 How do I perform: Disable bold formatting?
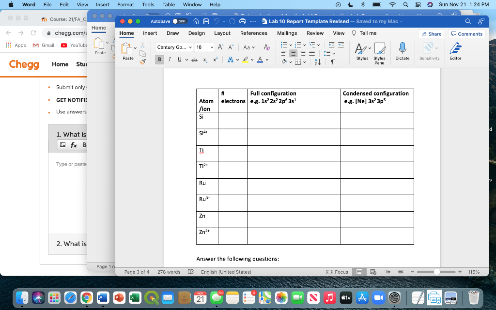tap(160, 59)
